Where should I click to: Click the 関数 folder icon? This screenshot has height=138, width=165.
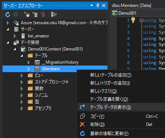click(x=30, y=89)
